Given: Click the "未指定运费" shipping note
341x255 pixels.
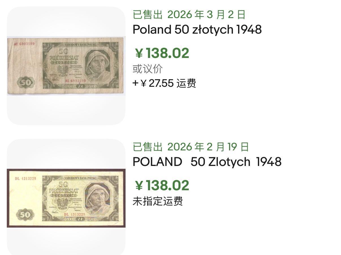Looking at the screenshot, I should coord(158,201).
